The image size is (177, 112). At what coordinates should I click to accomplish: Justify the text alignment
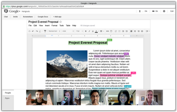(142, 31)
